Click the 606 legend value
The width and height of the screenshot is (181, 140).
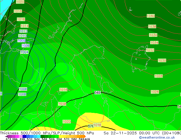point(87,139)
